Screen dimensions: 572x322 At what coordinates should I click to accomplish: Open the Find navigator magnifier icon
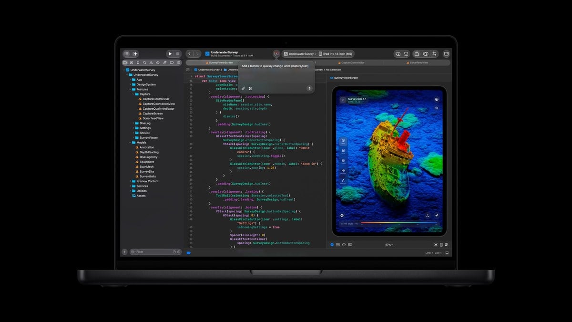tap(144, 62)
